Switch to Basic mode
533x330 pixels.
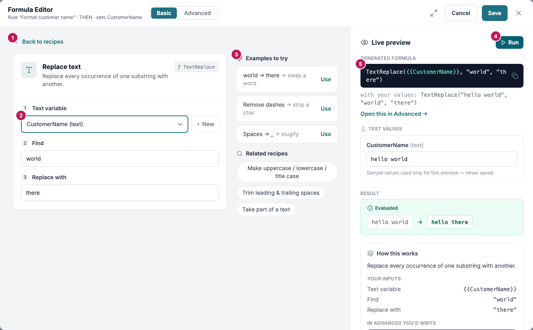[x=164, y=13]
